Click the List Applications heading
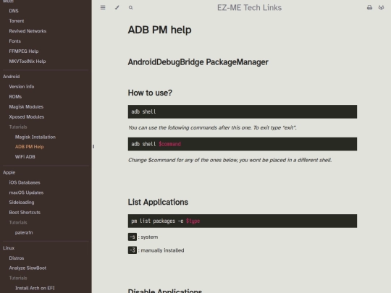Viewport: 391px width, 293px height. (158, 202)
